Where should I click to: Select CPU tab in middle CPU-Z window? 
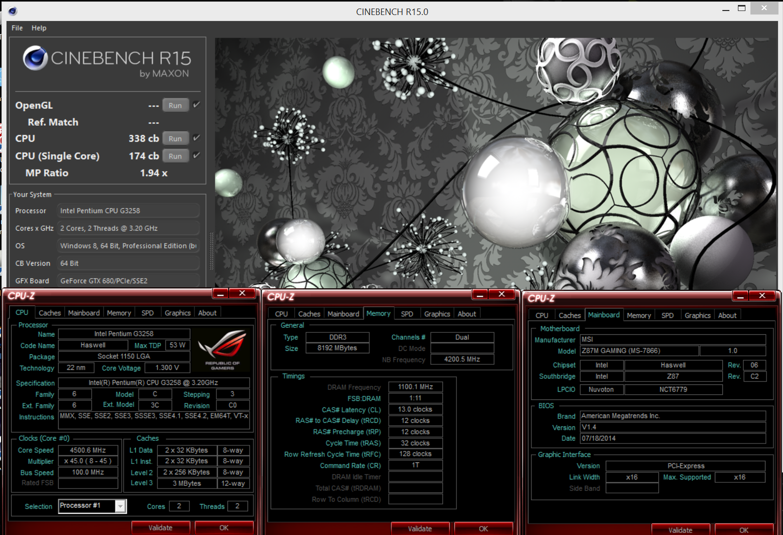coord(282,314)
